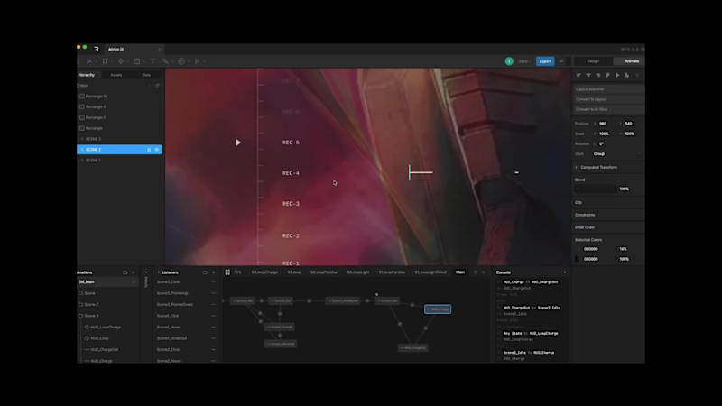Expand the Computed Transform section
Image resolution: width=722 pixels, height=406 pixels.
(576, 168)
